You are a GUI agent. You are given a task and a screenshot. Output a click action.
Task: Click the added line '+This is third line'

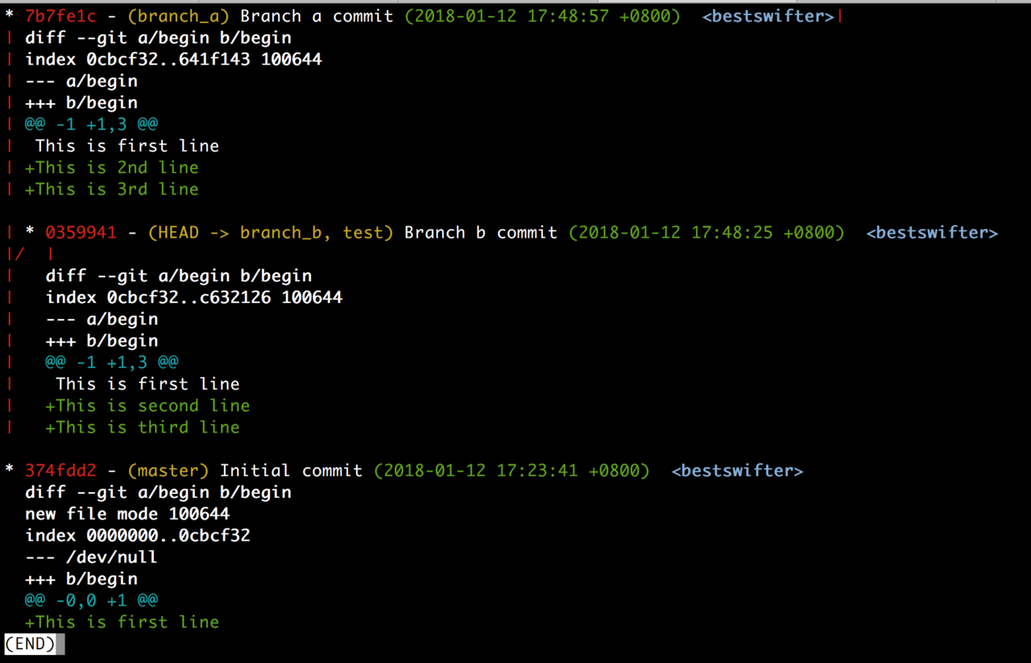(x=143, y=428)
